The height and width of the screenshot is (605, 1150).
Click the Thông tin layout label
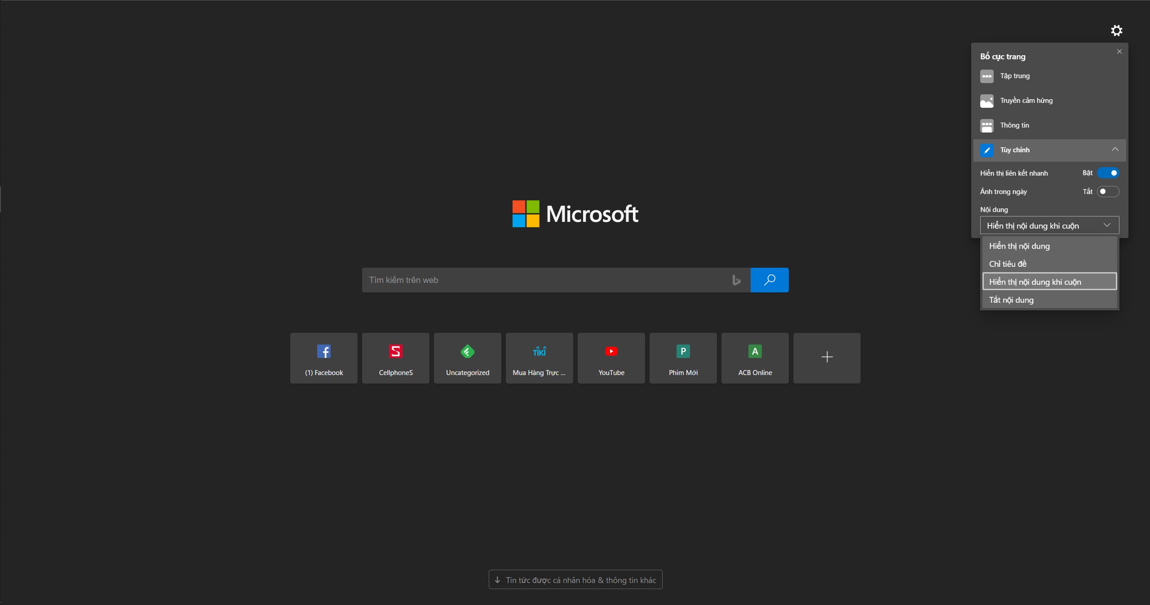coord(1014,125)
